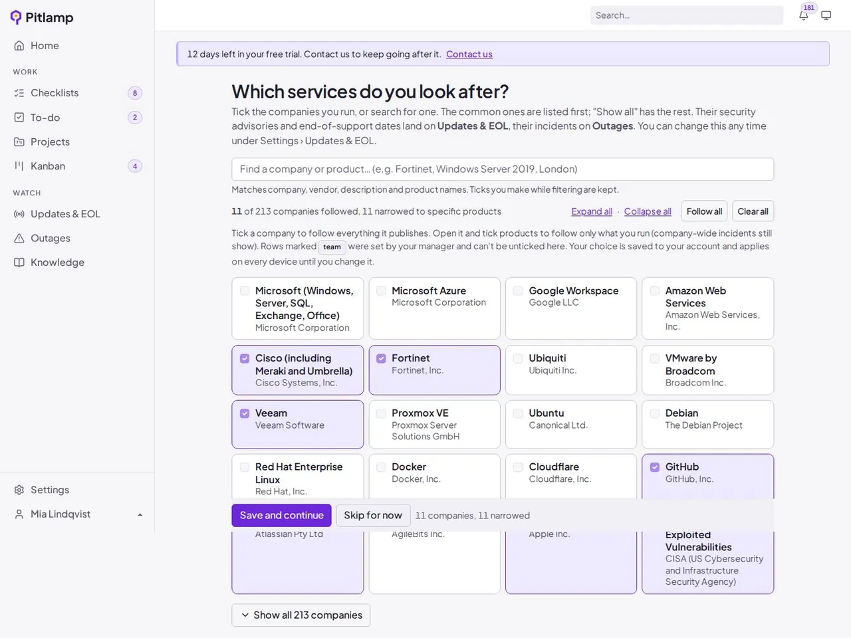The image size is (851, 638).
Task: Click Skip for now
Action: tap(373, 516)
